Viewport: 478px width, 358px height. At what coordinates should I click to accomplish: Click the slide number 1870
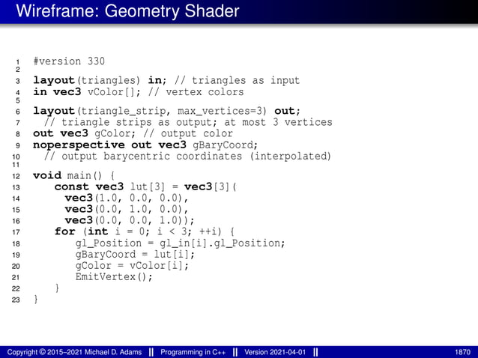click(463, 352)
